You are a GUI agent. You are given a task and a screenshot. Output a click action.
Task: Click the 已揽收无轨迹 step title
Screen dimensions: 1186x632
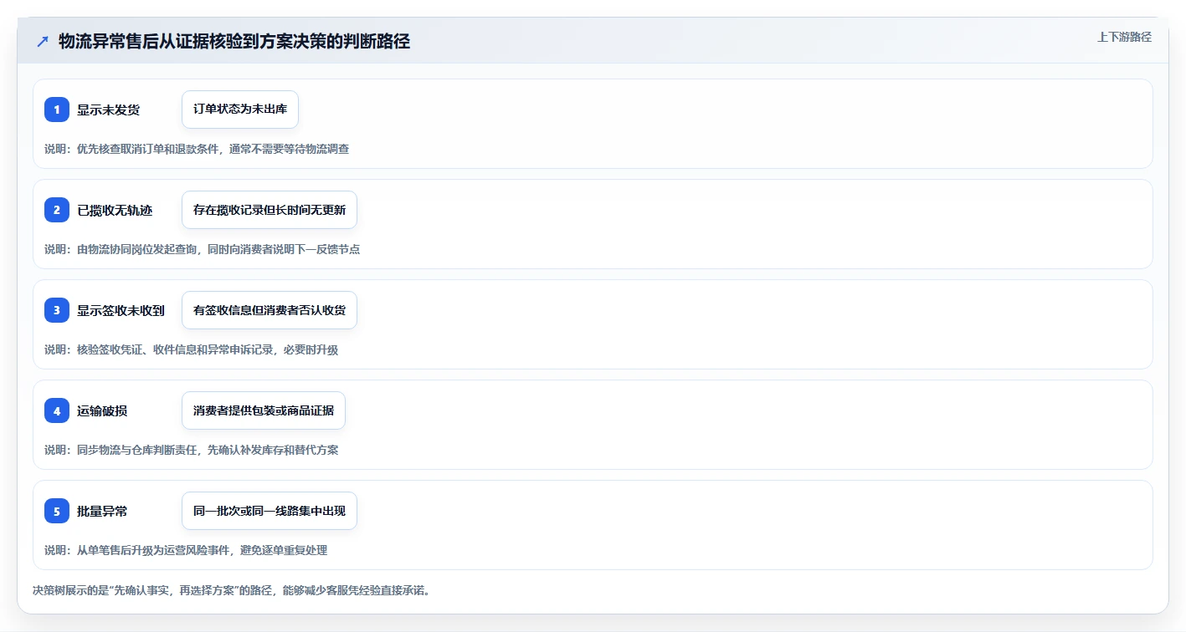coord(115,210)
